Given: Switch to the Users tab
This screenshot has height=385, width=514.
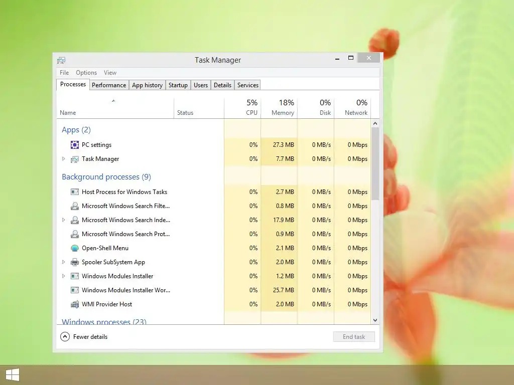Looking at the screenshot, I should click(201, 85).
